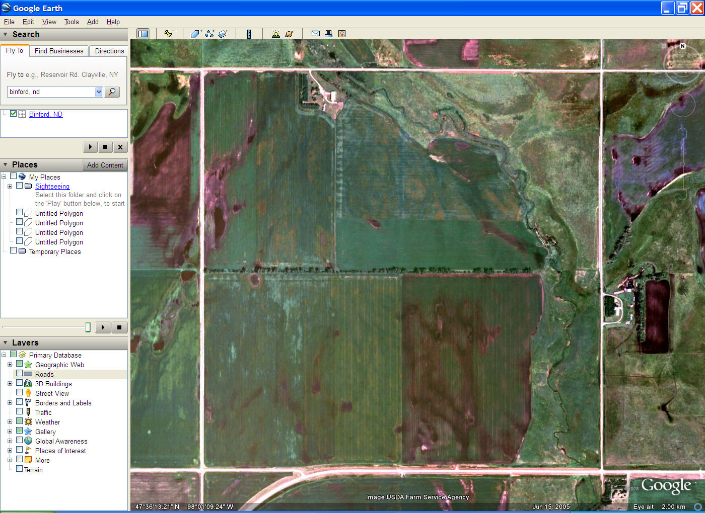Enable the Traffic layer checkbox
Viewport: 705px width, 513px height.
[x=20, y=412]
